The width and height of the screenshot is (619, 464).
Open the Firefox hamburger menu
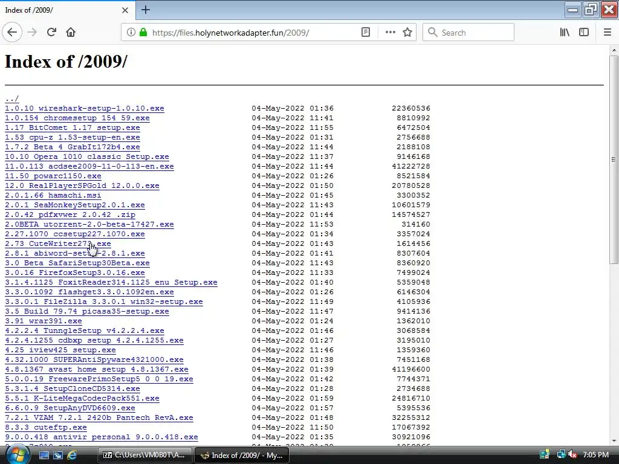608,33
